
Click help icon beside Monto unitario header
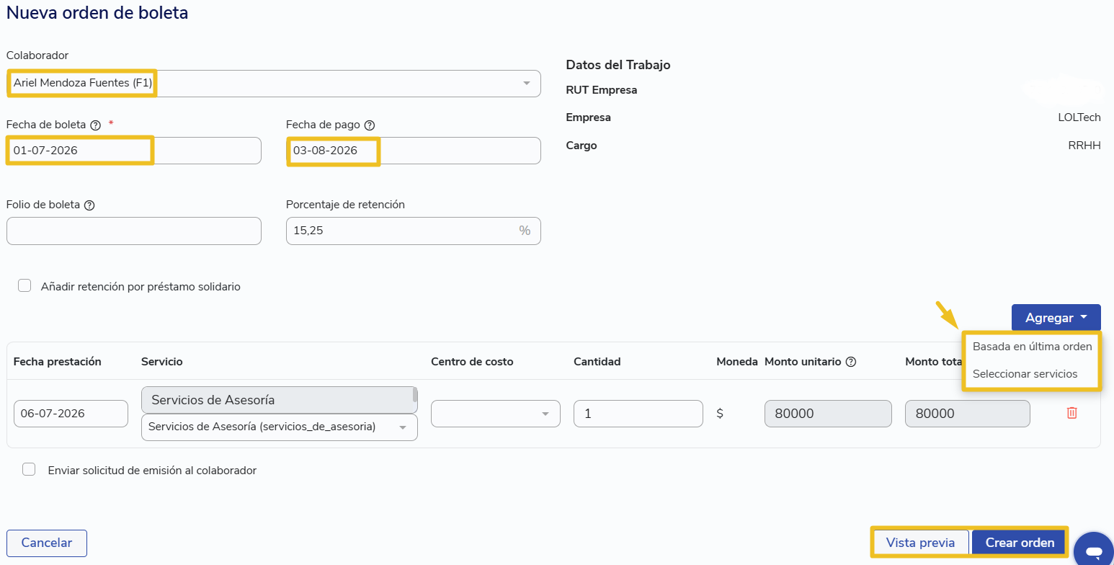[850, 362]
